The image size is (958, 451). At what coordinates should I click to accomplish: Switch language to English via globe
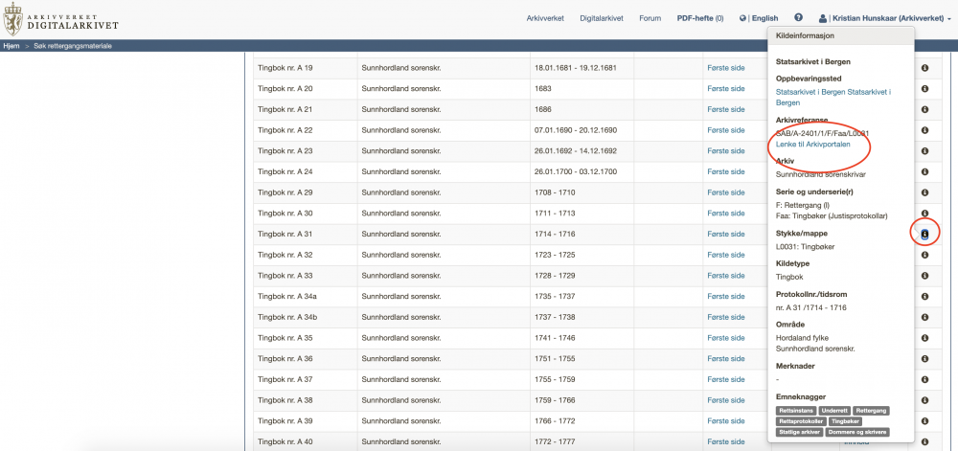click(x=759, y=18)
